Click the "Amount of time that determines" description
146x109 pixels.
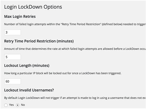pyautogui.click(x=75, y=49)
